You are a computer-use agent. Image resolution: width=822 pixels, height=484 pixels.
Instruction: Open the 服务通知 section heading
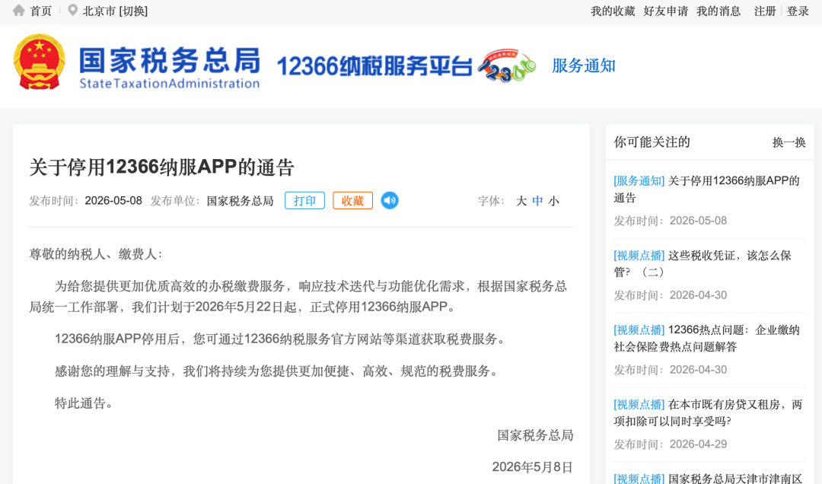[584, 66]
